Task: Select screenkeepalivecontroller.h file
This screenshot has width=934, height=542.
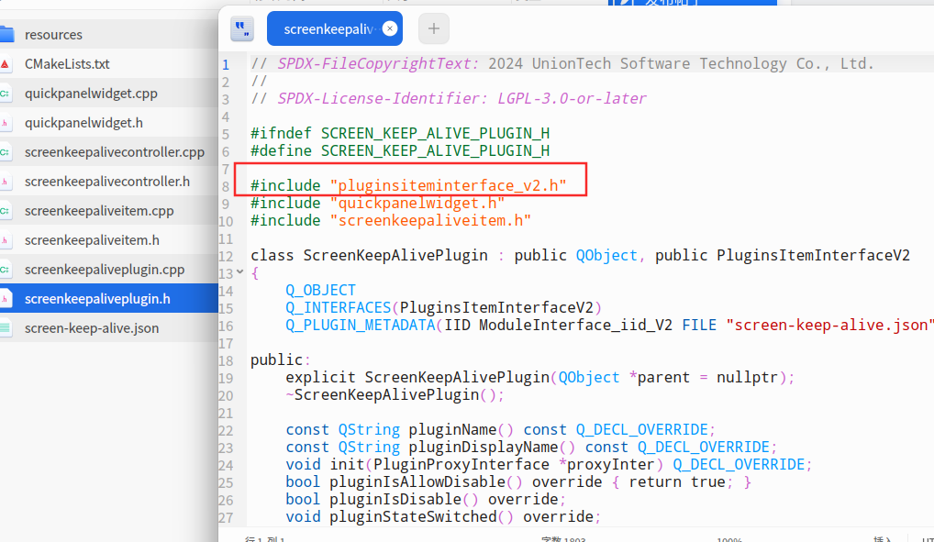Action: (109, 181)
